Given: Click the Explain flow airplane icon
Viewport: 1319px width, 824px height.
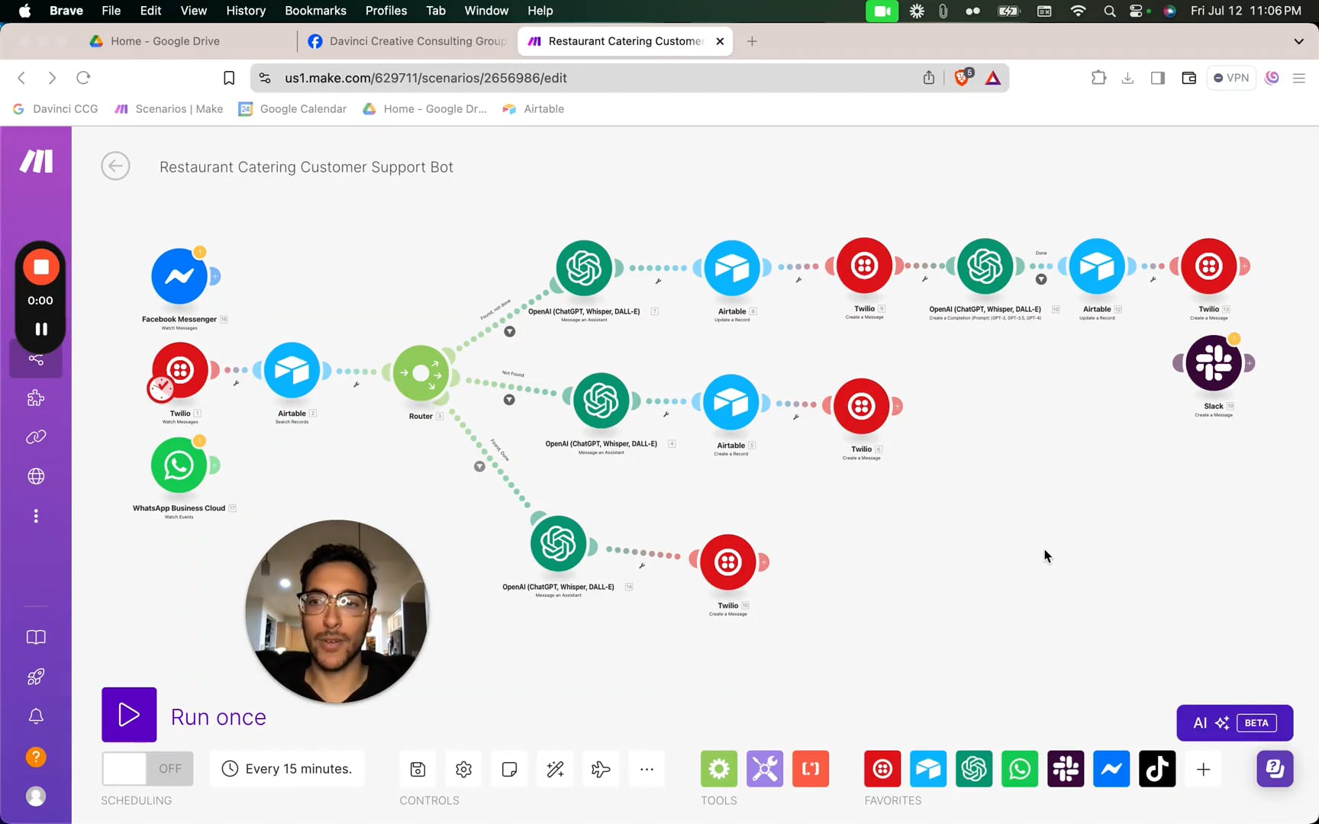Looking at the screenshot, I should point(601,769).
